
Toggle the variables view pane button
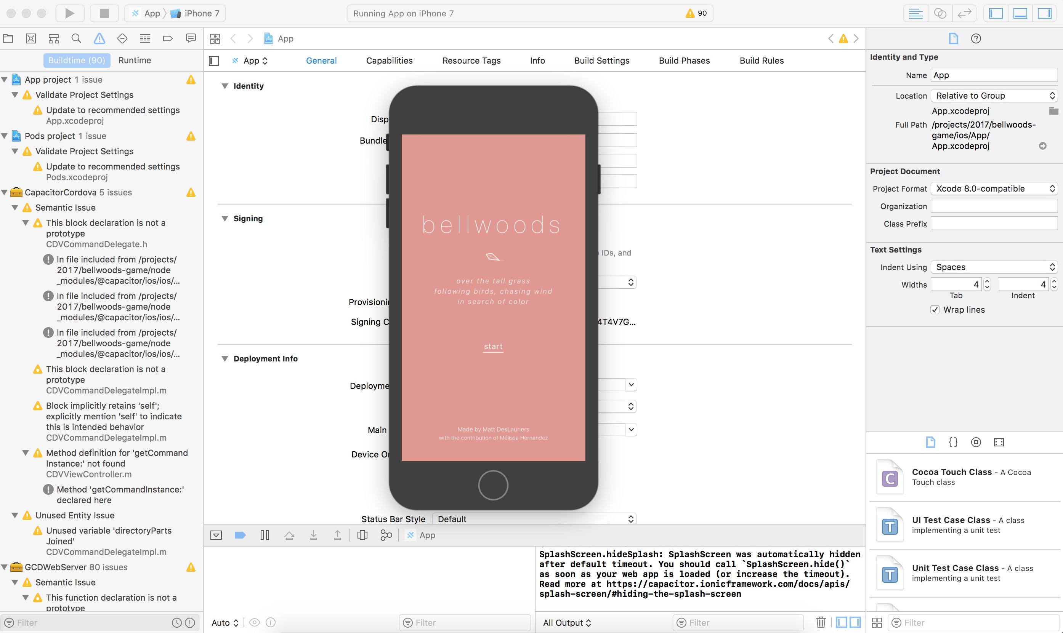(842, 622)
